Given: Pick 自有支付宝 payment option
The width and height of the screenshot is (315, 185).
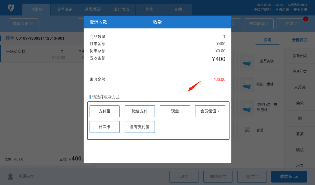Looking at the screenshot, I should pyautogui.click(x=140, y=127).
